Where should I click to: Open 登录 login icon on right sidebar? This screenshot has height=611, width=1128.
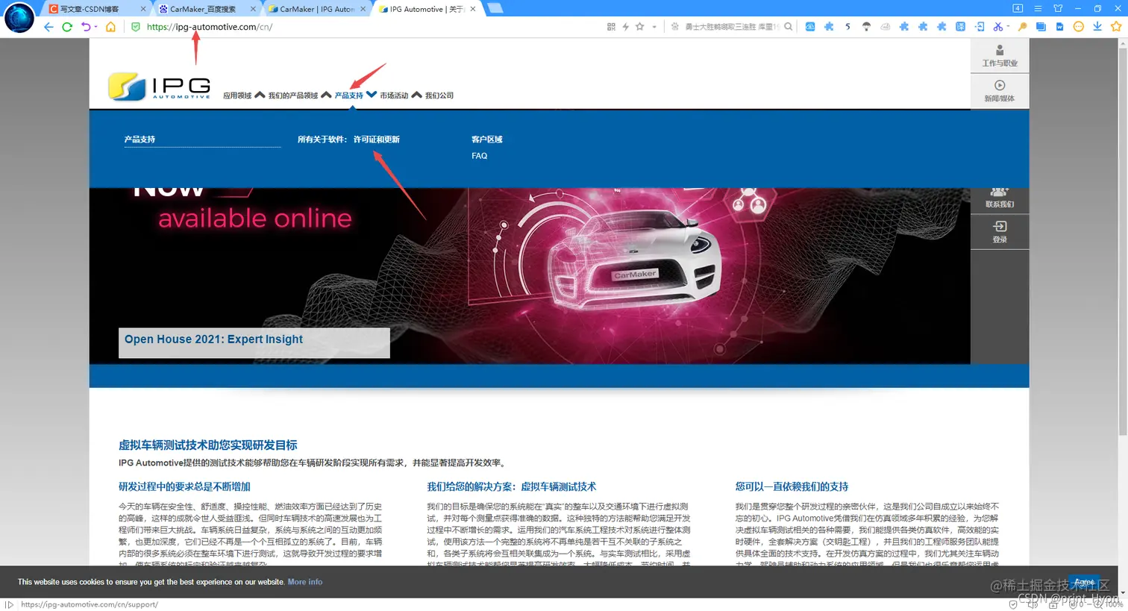[x=999, y=231]
